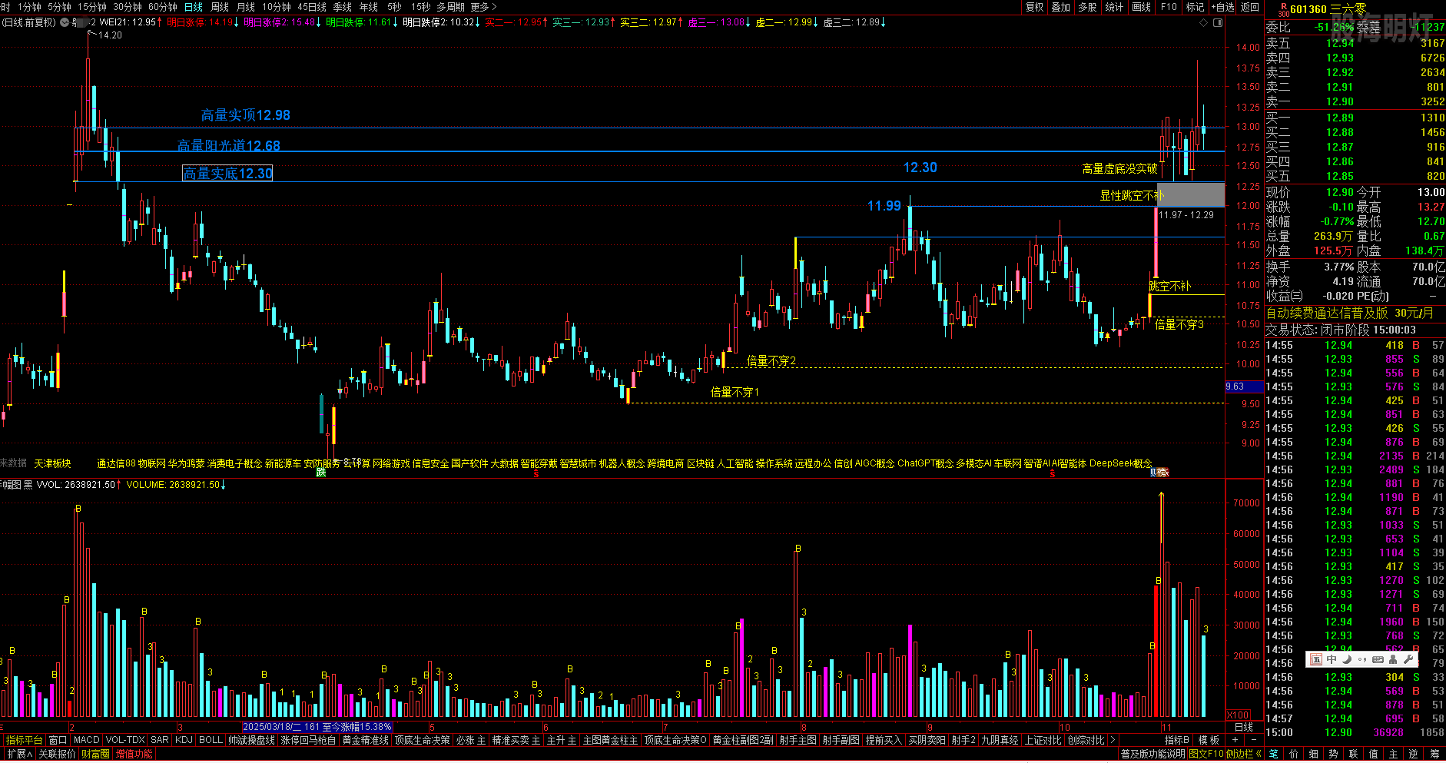Open the 普及版功能说明 link
The image size is (1446, 763).
click(1152, 754)
